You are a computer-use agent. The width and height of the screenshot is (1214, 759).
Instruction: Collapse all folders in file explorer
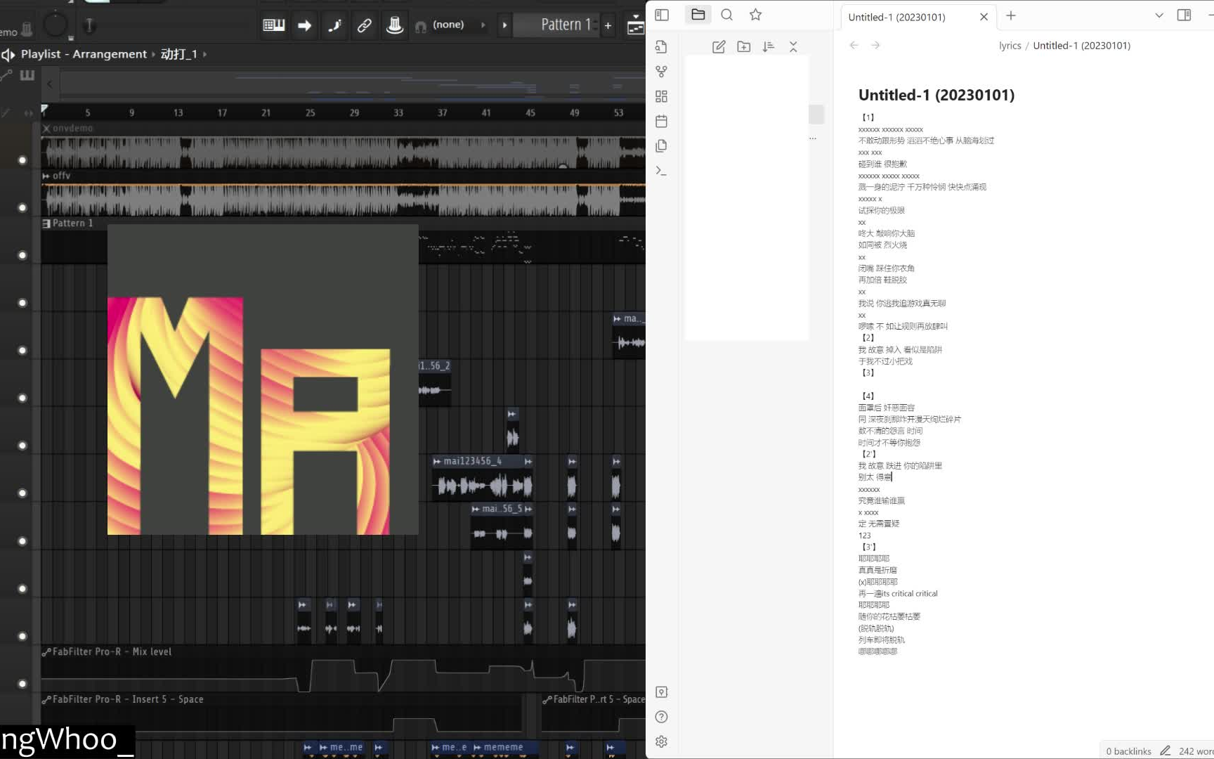[793, 47]
